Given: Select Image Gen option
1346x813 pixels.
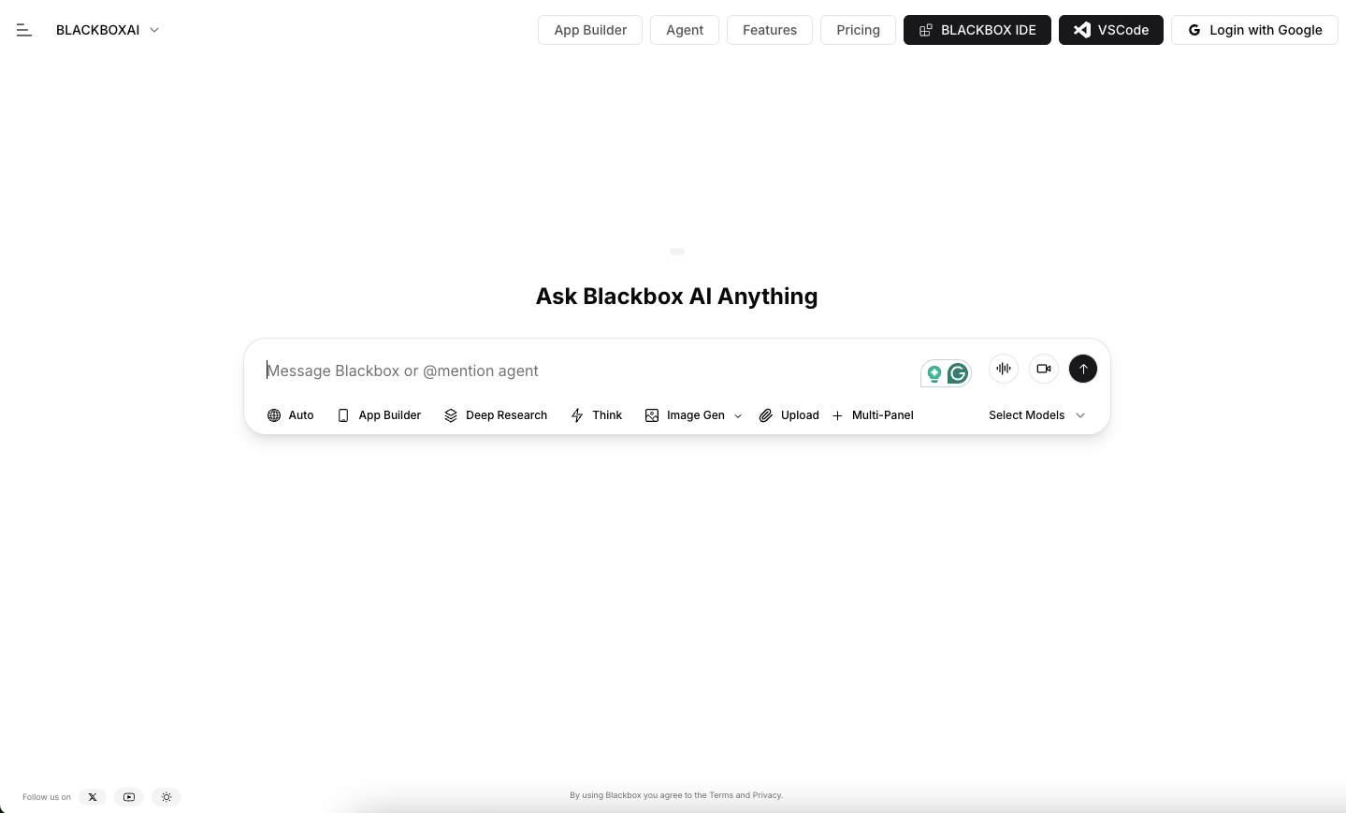Looking at the screenshot, I should (x=685, y=415).
